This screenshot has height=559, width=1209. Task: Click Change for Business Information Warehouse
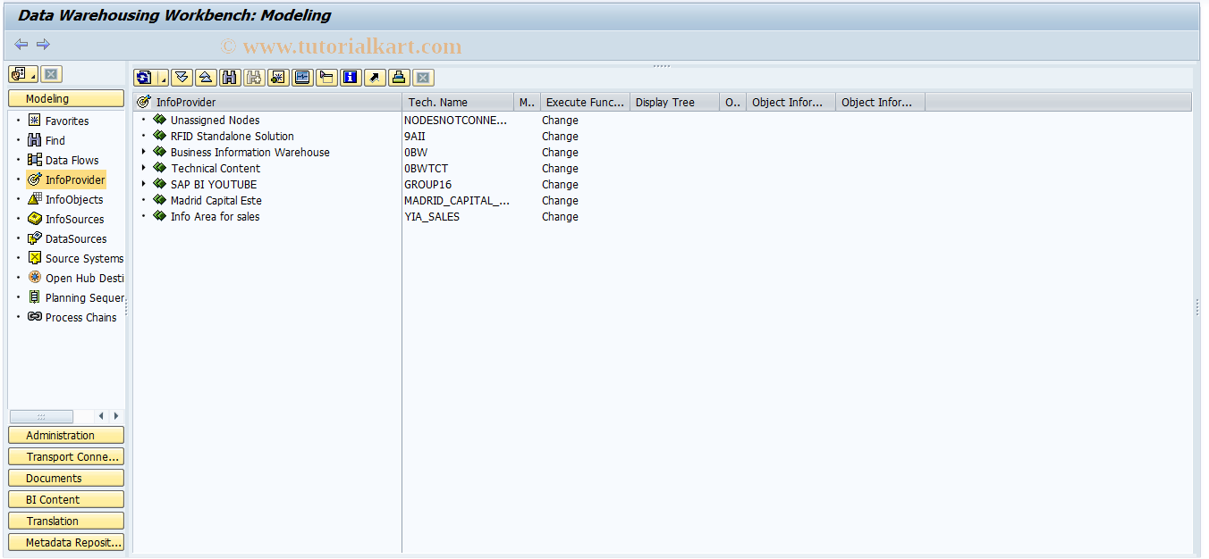click(560, 152)
